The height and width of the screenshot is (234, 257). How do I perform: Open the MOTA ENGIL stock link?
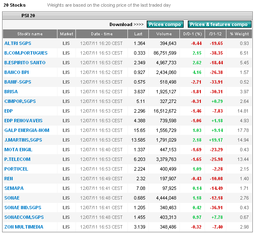tap(18, 150)
